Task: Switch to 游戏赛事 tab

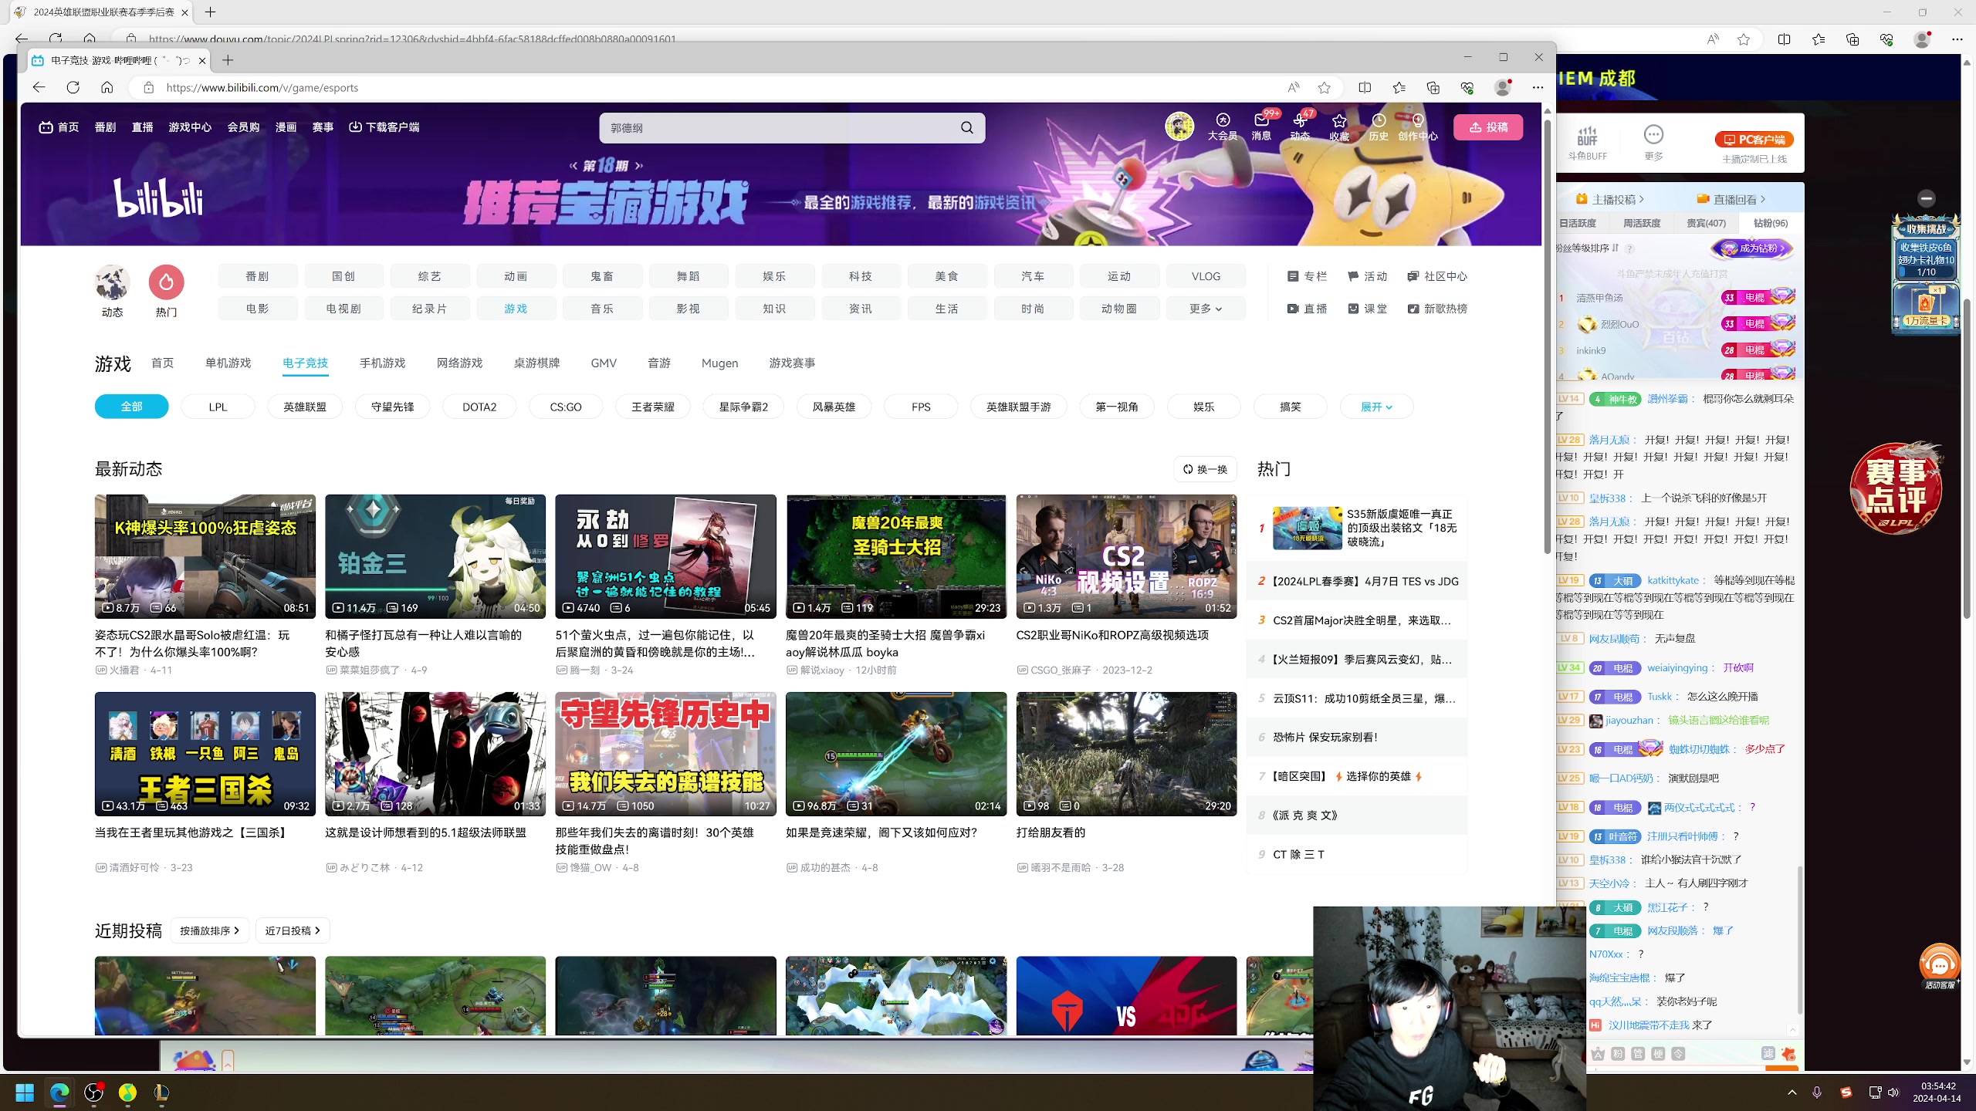Action: [792, 363]
